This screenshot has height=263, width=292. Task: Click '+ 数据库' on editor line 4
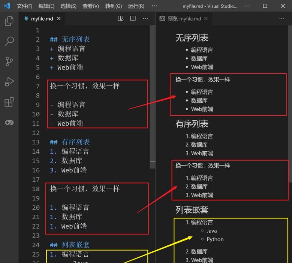tap(64, 58)
